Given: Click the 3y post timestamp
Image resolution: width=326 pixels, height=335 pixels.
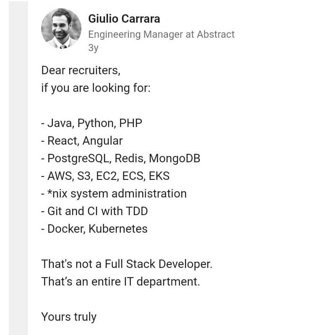Looking at the screenshot, I should click(93, 48).
